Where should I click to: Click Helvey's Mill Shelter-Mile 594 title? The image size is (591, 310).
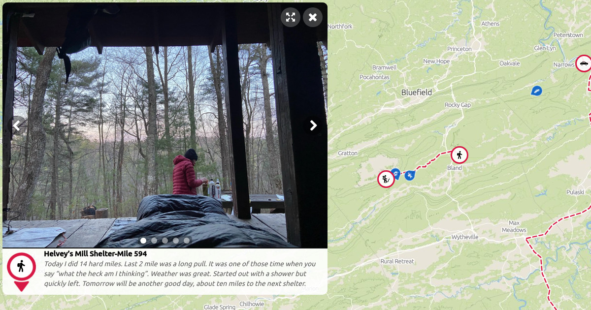click(95, 254)
